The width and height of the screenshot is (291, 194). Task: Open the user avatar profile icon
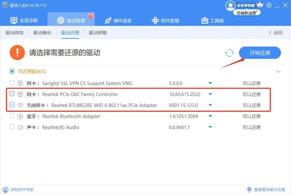[x=230, y=5]
